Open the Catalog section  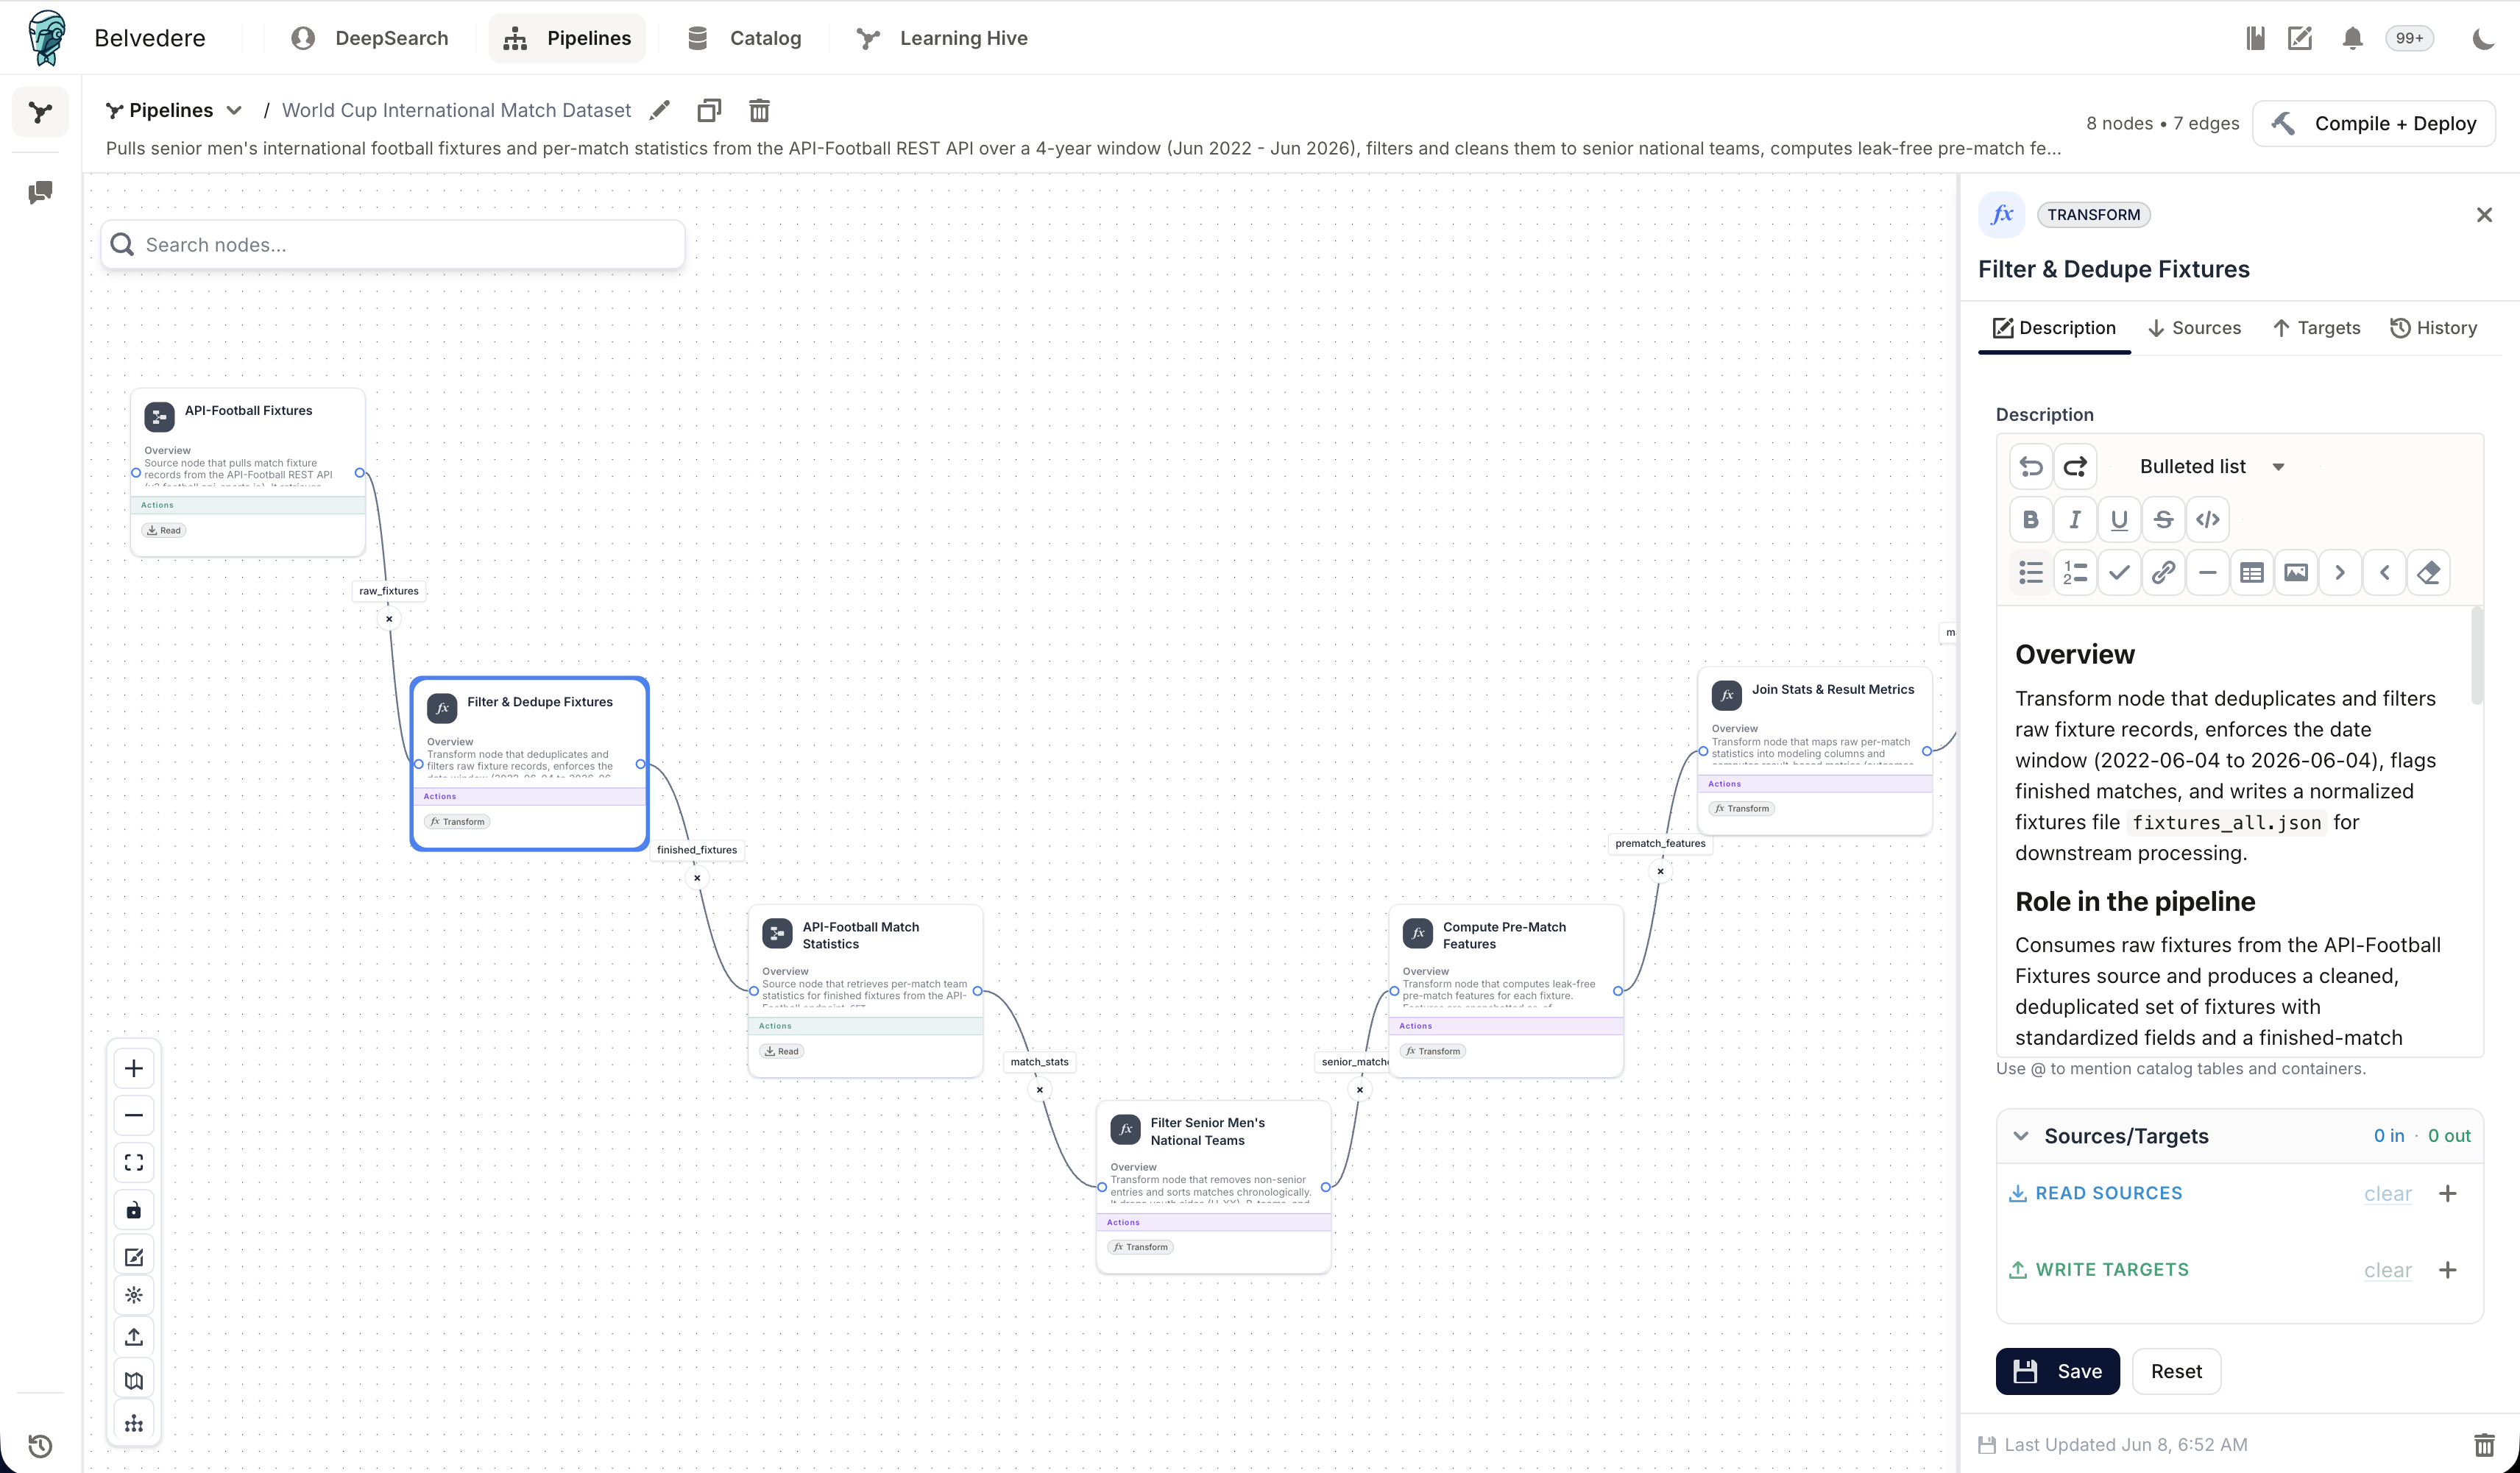[744, 38]
